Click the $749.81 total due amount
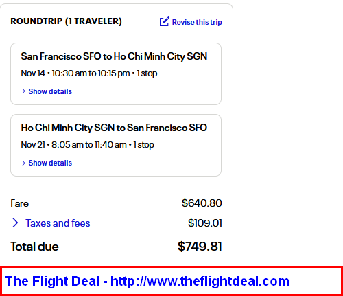This screenshot has height=296, width=343. [x=200, y=247]
